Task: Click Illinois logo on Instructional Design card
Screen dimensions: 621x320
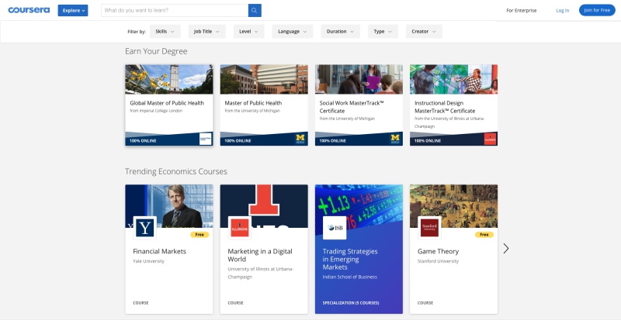Action: [x=490, y=139]
